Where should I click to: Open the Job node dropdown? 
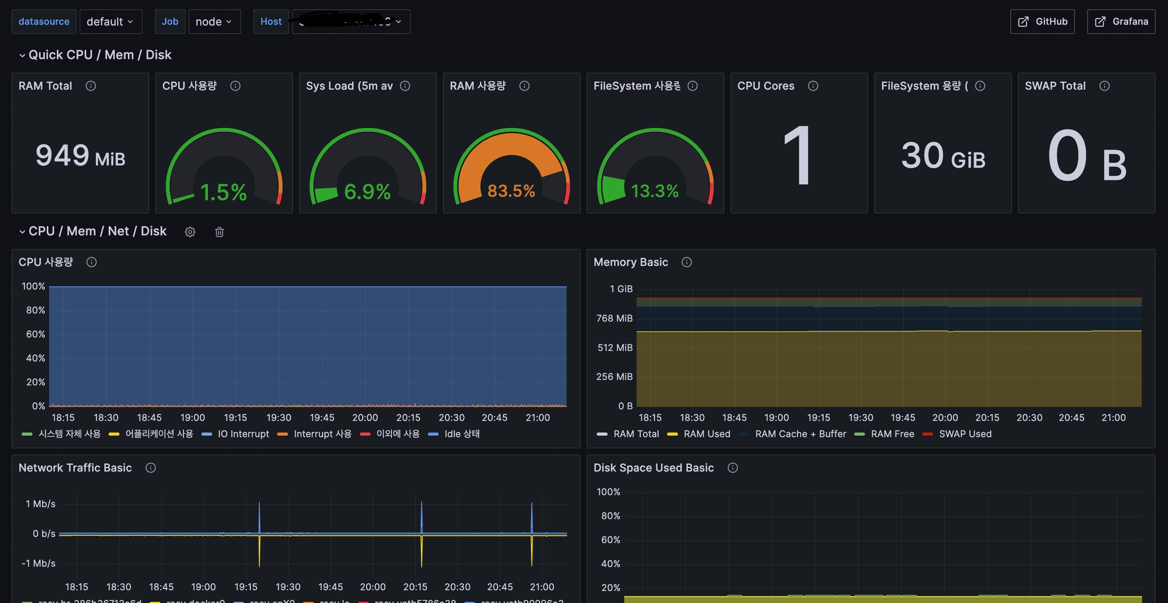click(214, 22)
